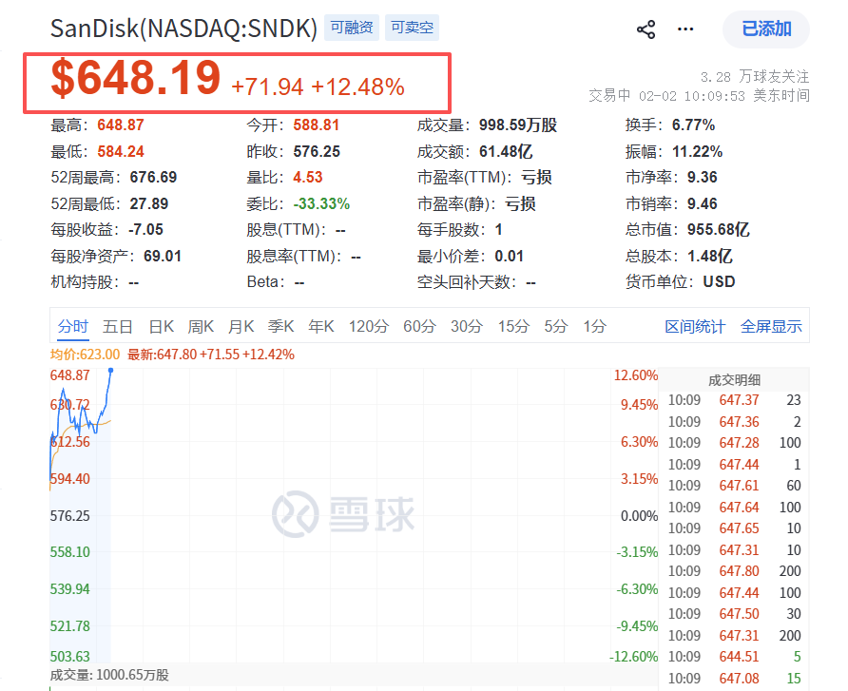The width and height of the screenshot is (848, 691).
Task: Click the 委比 value -33.33%
Action: point(321,203)
